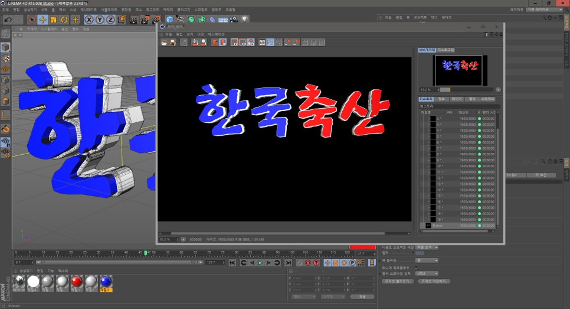The image size is (570, 309).
Task: Open the Color Profile input dropdown
Action: 427,274
